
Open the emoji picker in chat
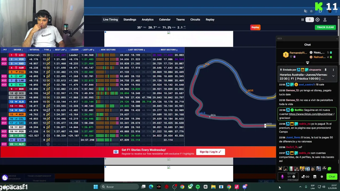[294, 177]
